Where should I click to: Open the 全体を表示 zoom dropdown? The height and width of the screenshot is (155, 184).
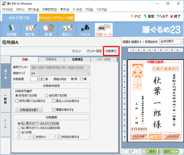171,41
